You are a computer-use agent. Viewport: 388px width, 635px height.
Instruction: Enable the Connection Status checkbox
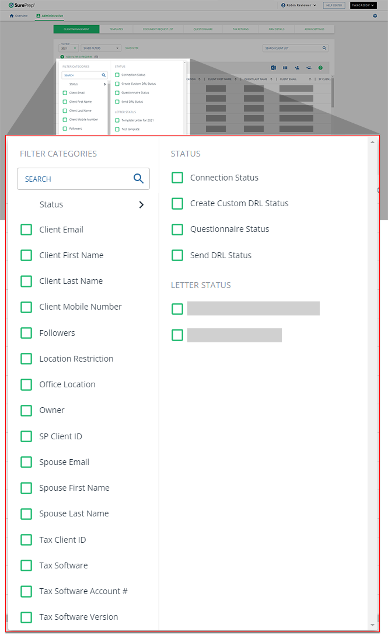[x=177, y=178]
